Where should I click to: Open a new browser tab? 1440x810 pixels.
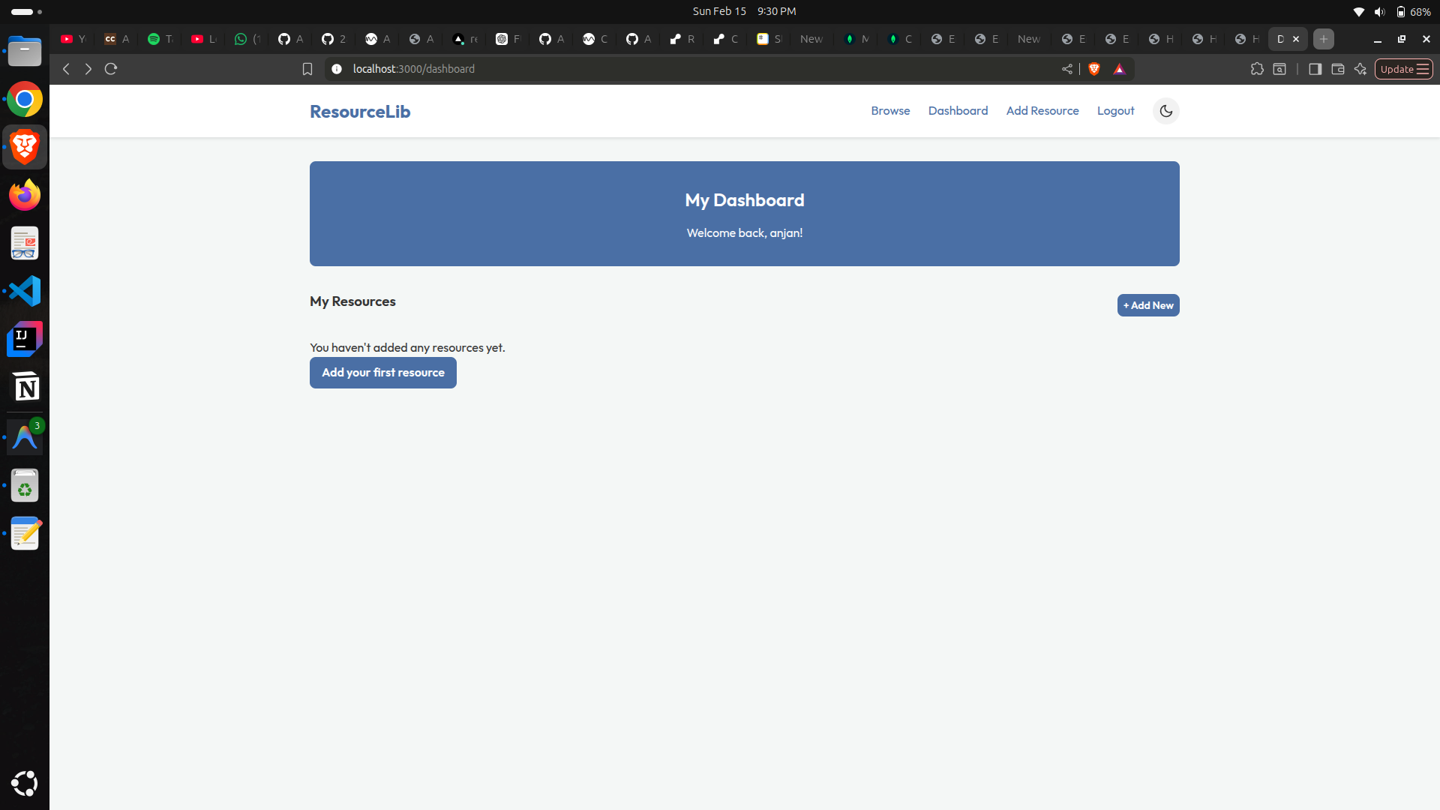(1324, 39)
